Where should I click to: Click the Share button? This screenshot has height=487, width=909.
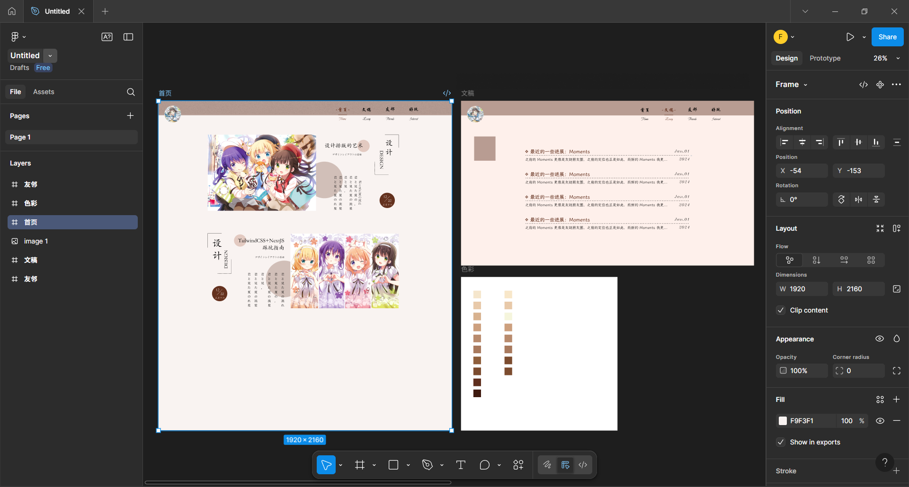point(887,37)
